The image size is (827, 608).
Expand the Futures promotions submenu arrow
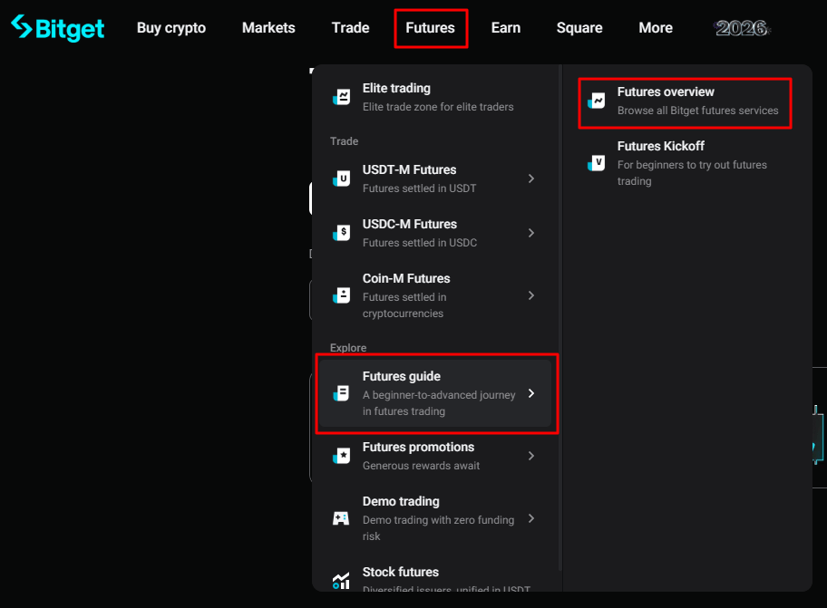click(531, 456)
